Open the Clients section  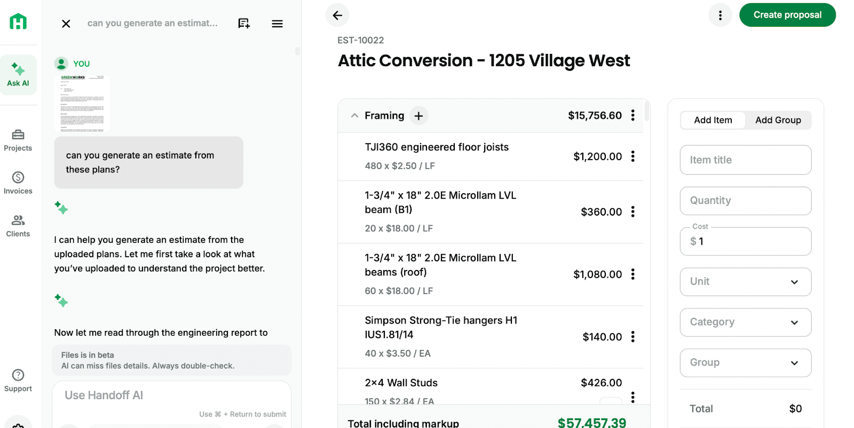[x=18, y=225]
